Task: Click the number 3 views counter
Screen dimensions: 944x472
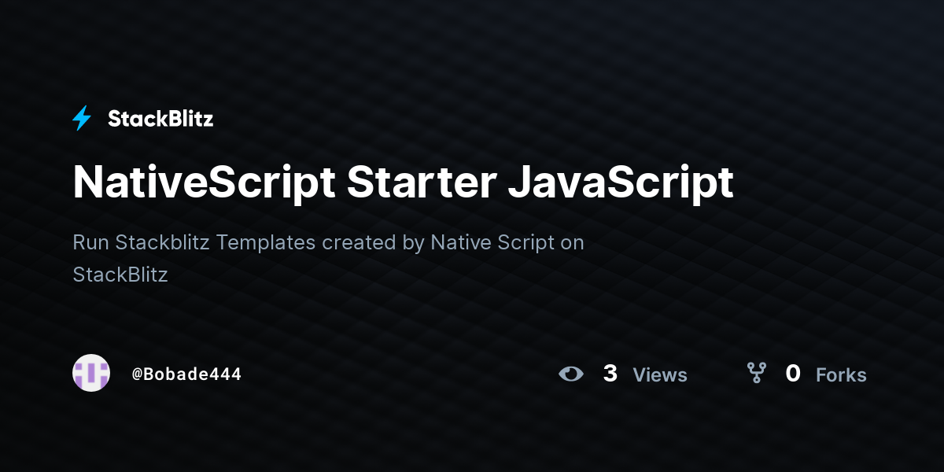Action: [610, 374]
